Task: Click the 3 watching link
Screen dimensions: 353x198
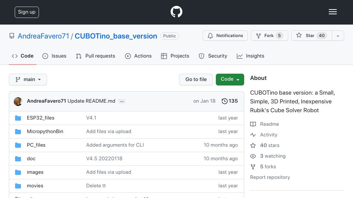Action: [273, 156]
